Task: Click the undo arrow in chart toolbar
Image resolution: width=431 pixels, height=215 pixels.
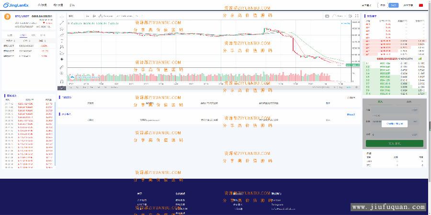Action: point(137,16)
